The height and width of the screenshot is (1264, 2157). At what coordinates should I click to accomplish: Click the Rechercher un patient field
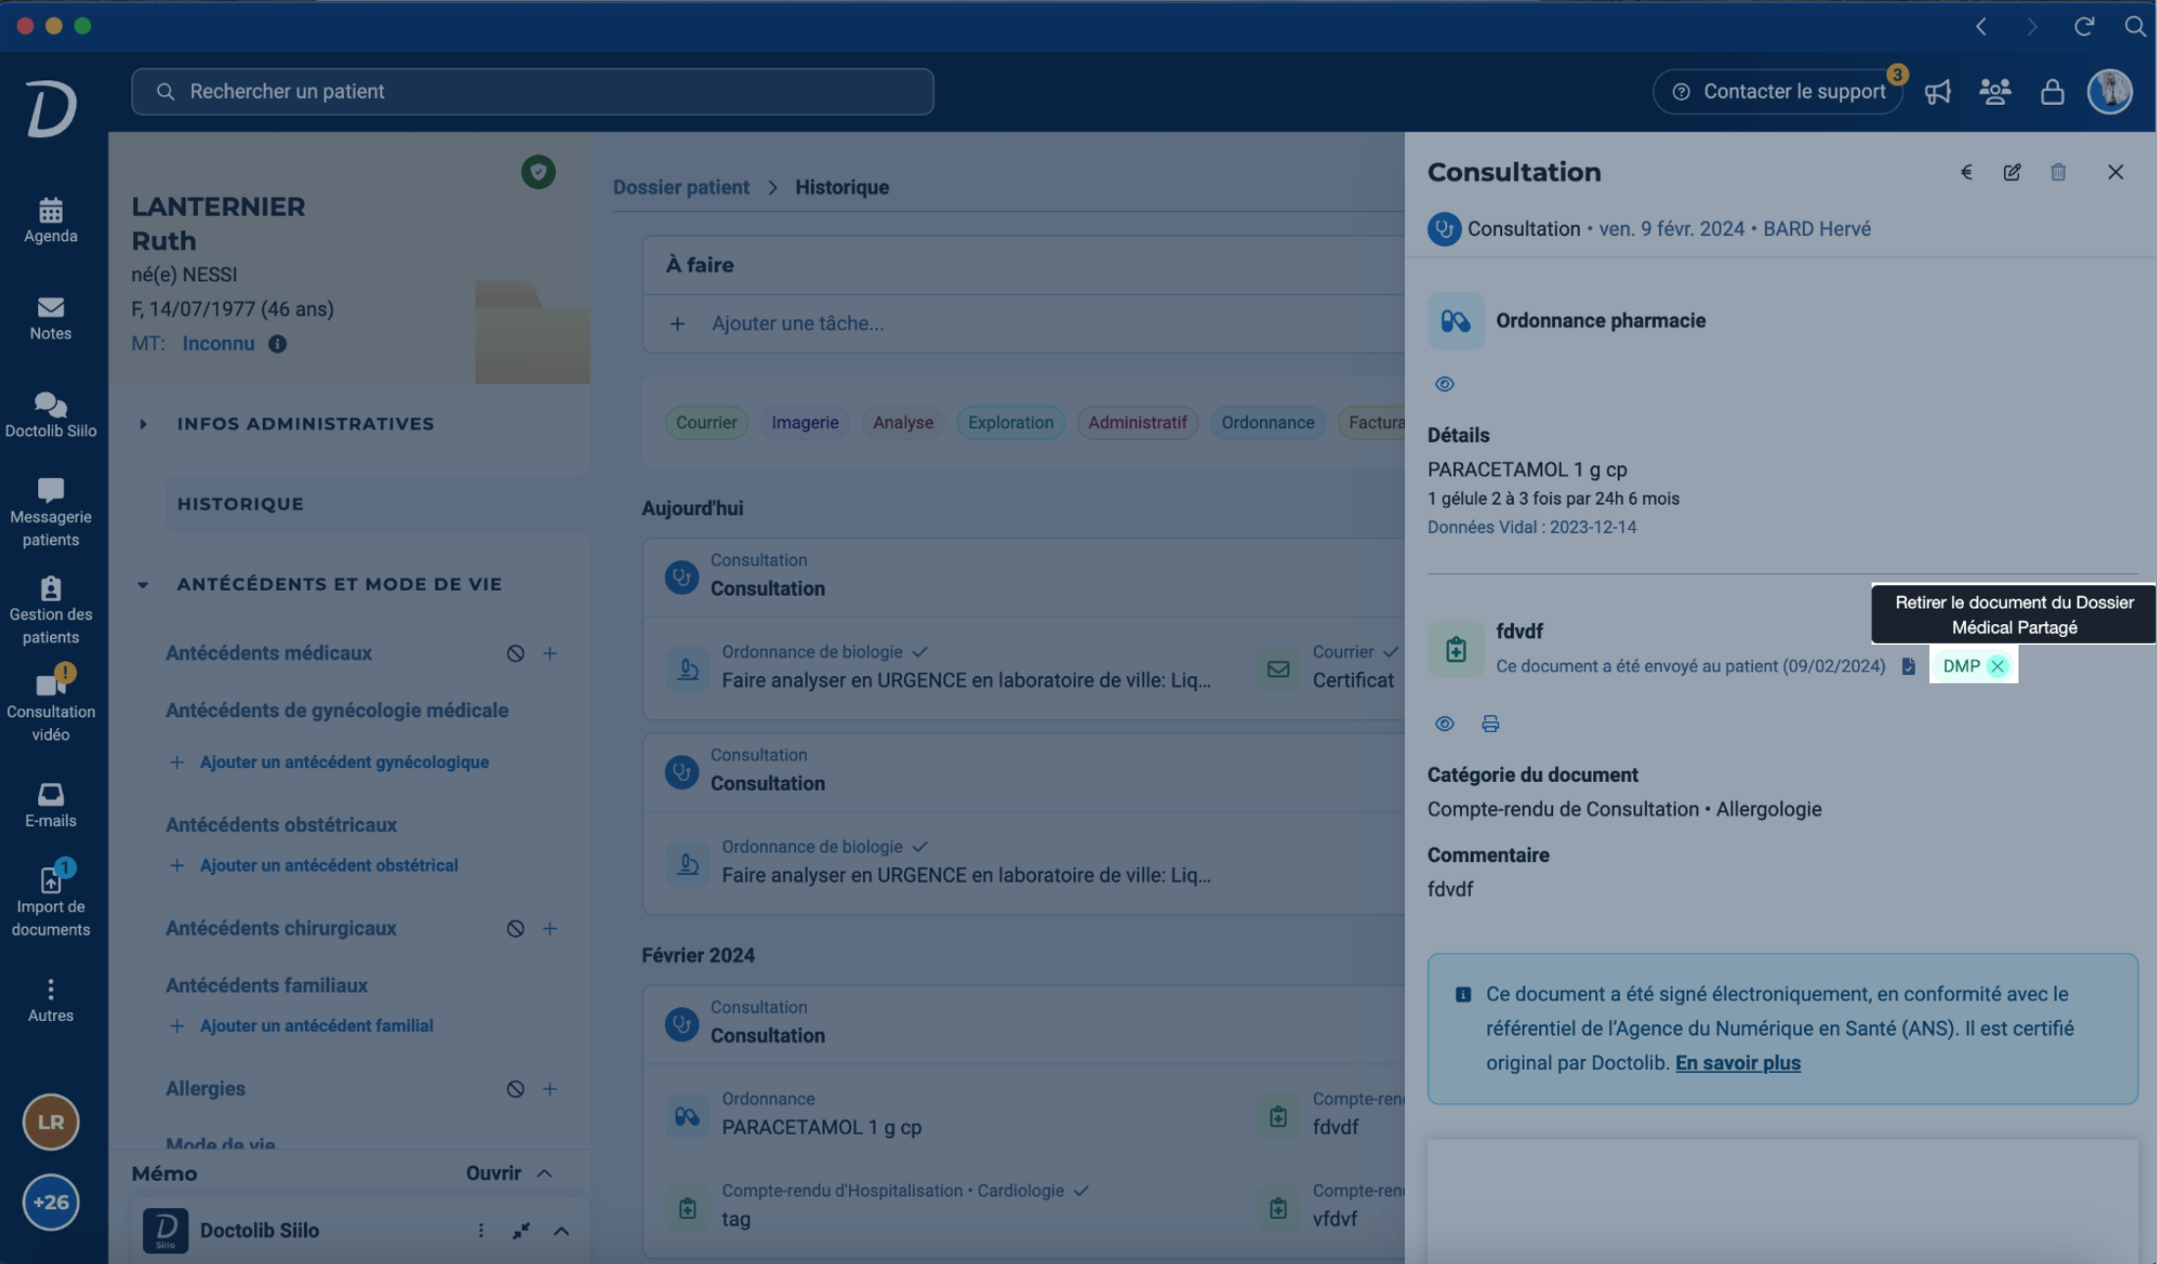532,92
